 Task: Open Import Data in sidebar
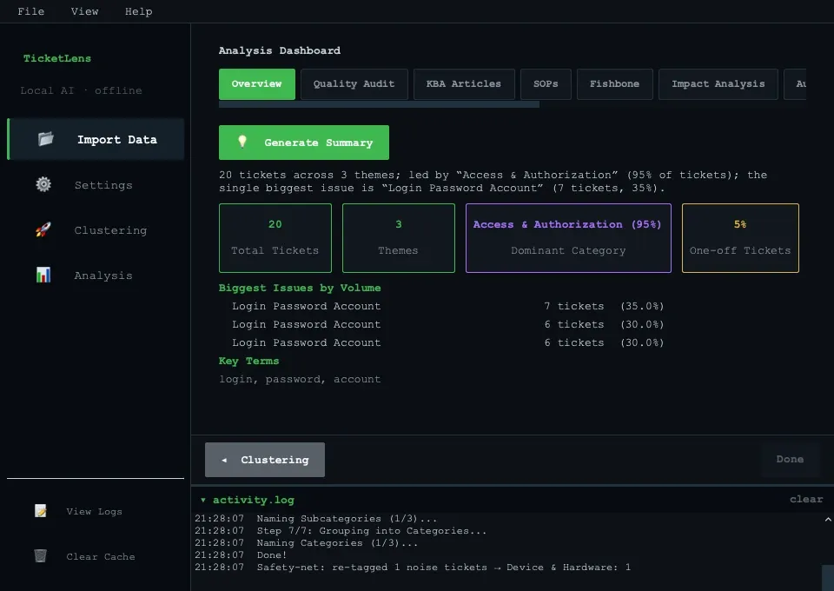96,139
